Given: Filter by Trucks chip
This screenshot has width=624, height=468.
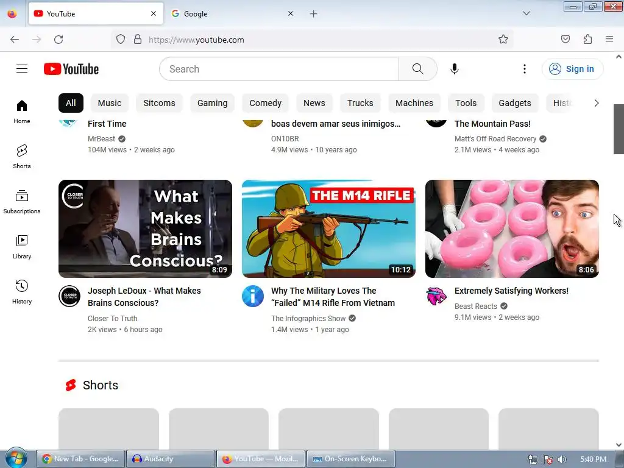Looking at the screenshot, I should click(360, 103).
